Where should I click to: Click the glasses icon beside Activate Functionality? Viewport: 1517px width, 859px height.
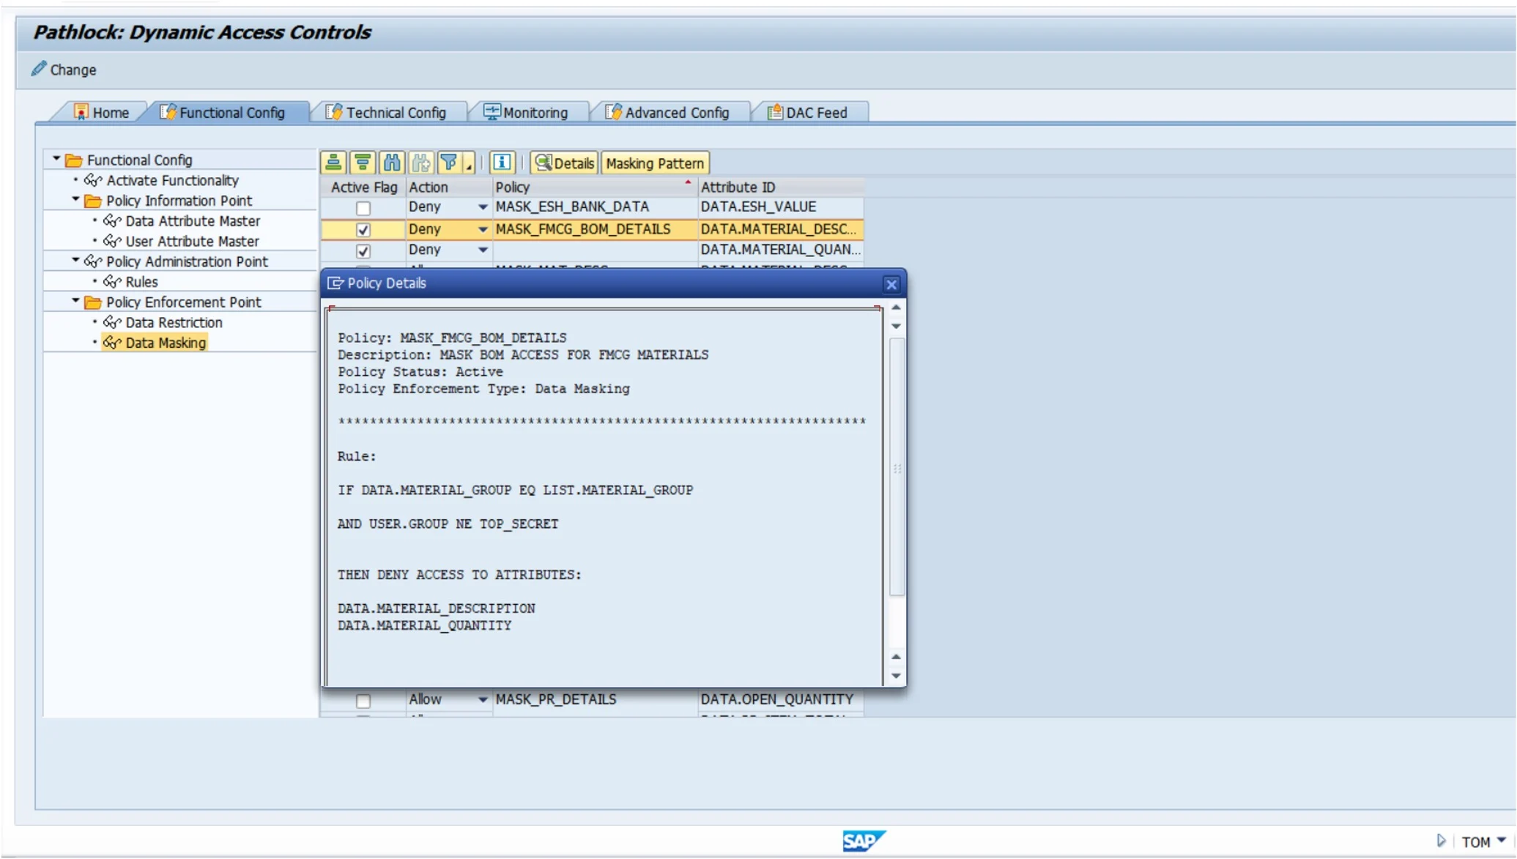(x=93, y=180)
